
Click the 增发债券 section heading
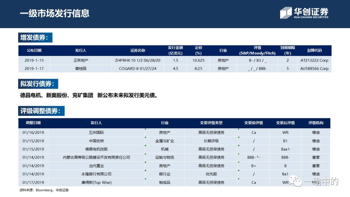tap(35, 38)
